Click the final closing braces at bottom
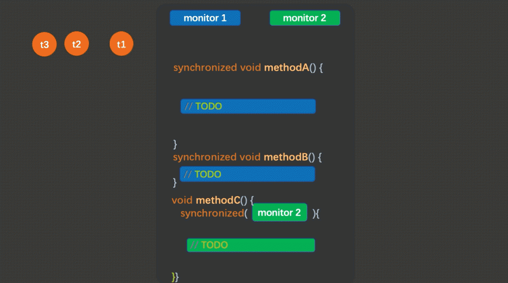 (x=175, y=276)
